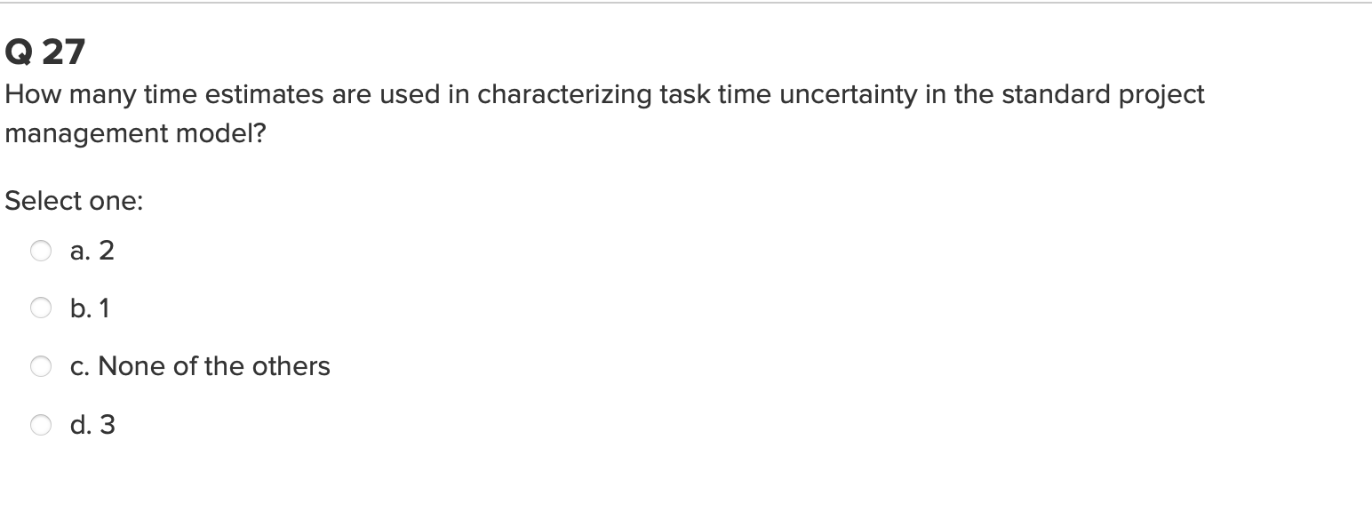Click the Select one prompt text
Image resolution: width=1372 pixels, height=512 pixels.
point(74,201)
